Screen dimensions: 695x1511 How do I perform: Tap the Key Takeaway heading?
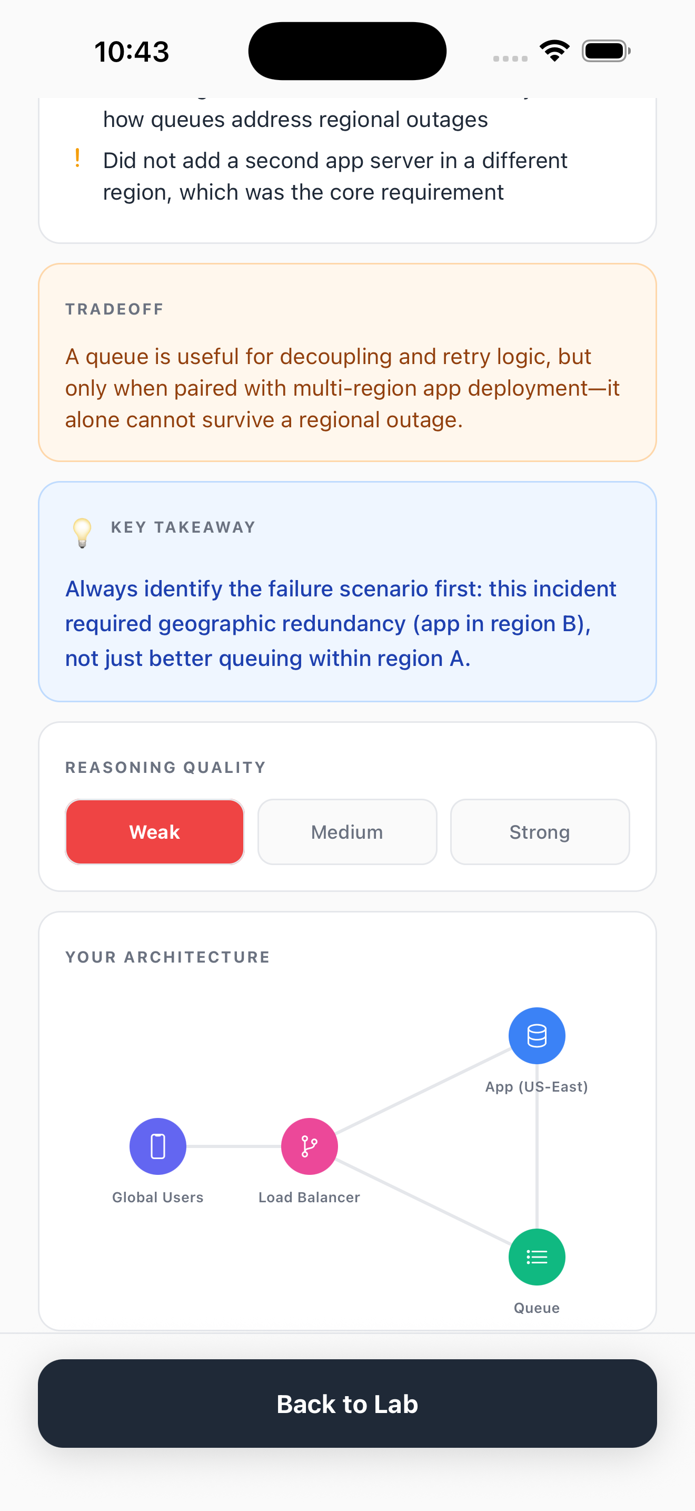(183, 527)
